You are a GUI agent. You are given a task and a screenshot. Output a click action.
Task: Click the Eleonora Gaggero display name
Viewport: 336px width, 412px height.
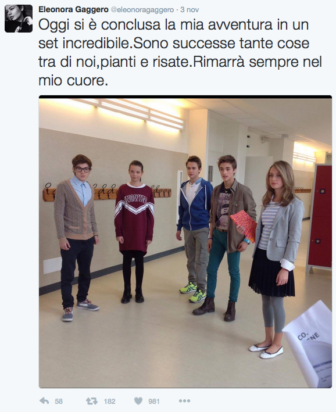coord(73,10)
